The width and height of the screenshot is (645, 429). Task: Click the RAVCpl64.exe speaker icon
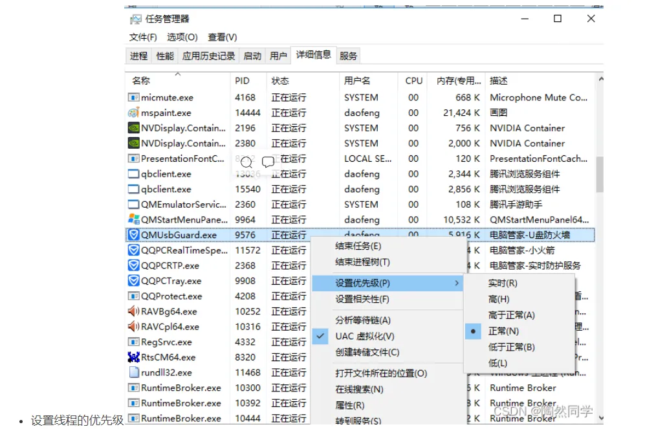point(133,327)
